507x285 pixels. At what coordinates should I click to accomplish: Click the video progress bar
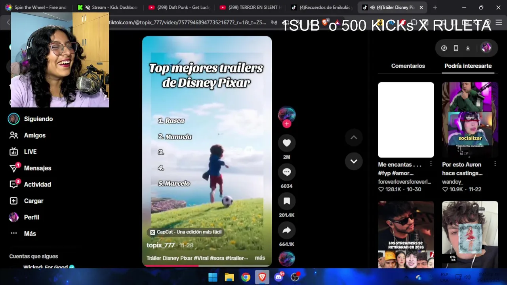pos(207,266)
